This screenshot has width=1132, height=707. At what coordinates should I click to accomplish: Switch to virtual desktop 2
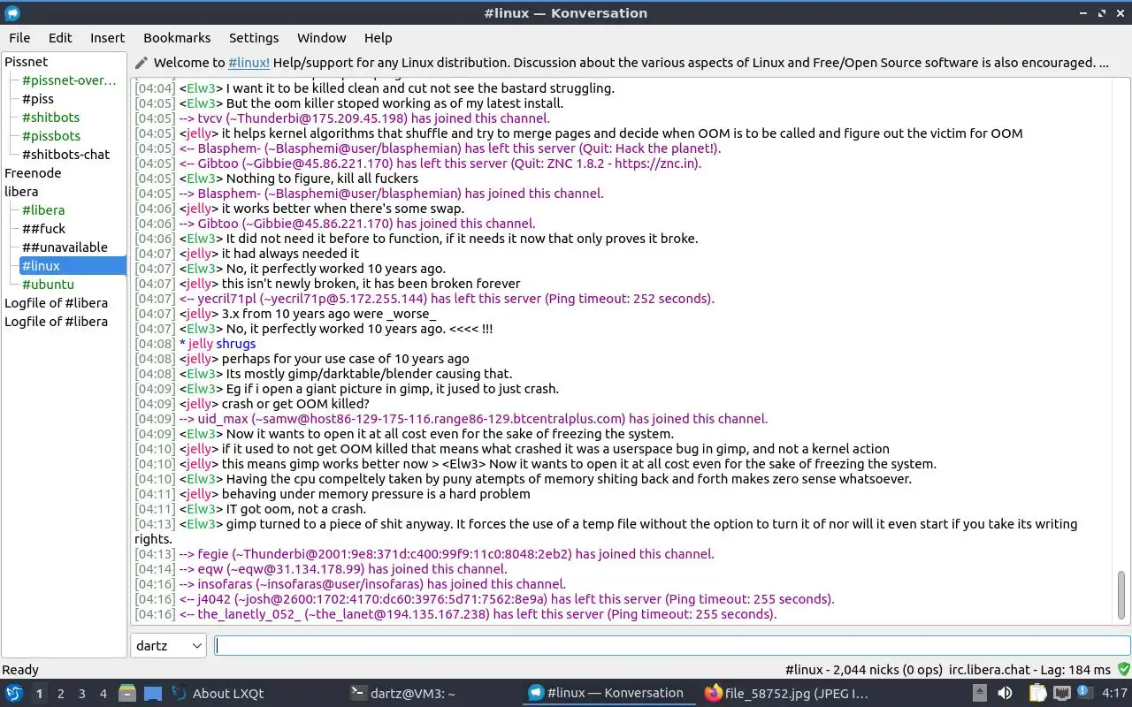[x=61, y=694]
